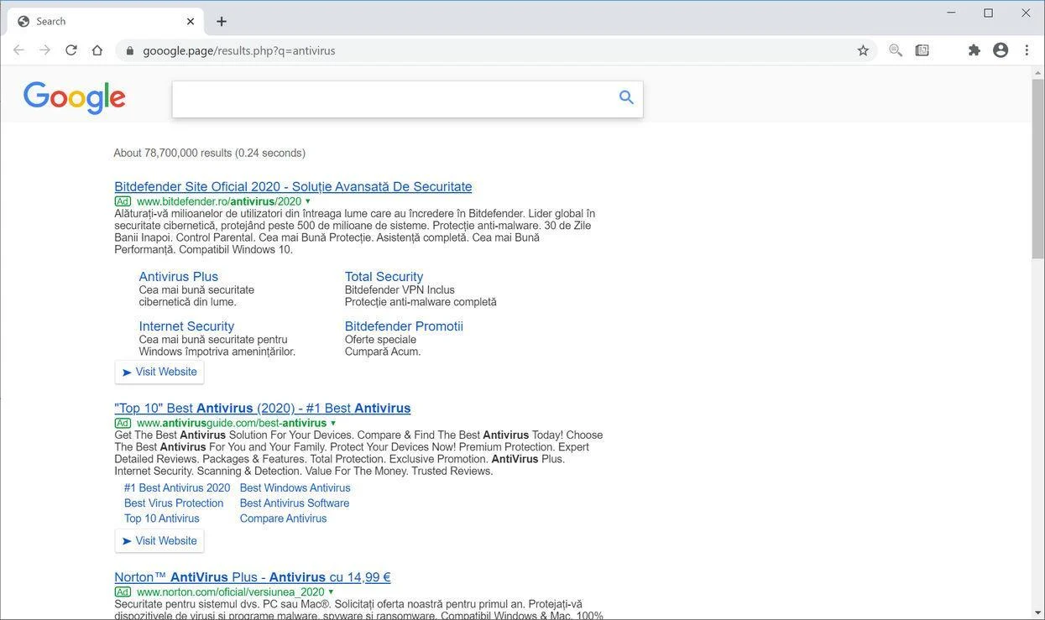Open a new tab with plus button
This screenshot has width=1045, height=620.
click(x=222, y=21)
